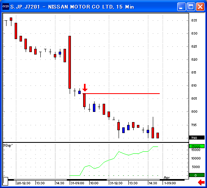Screen dimensions: 207x188
Task: Minimize the Nissan Motor chart window
Action: (181, 7)
